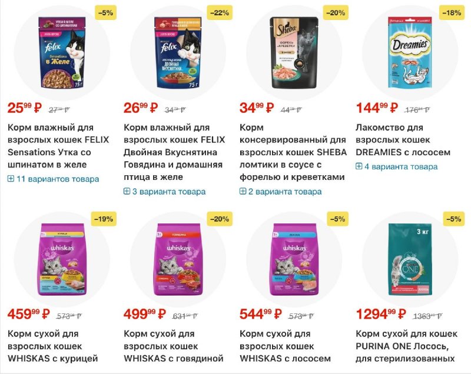
Task: Expand the 11 вариантов товара plus icon
Action: [11, 179]
